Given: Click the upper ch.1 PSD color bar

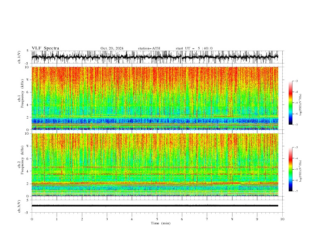Looking at the screenshot, I should coord(291,103).
